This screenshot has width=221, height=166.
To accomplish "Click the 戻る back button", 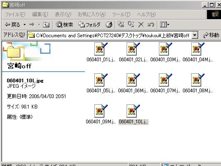I will click(12, 25).
